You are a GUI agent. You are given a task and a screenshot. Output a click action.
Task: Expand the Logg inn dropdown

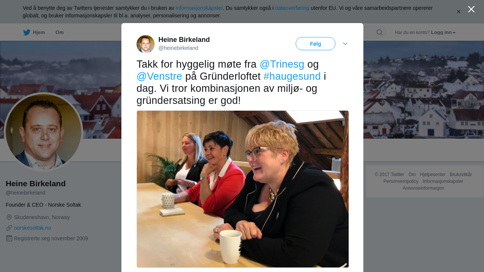pos(443,32)
